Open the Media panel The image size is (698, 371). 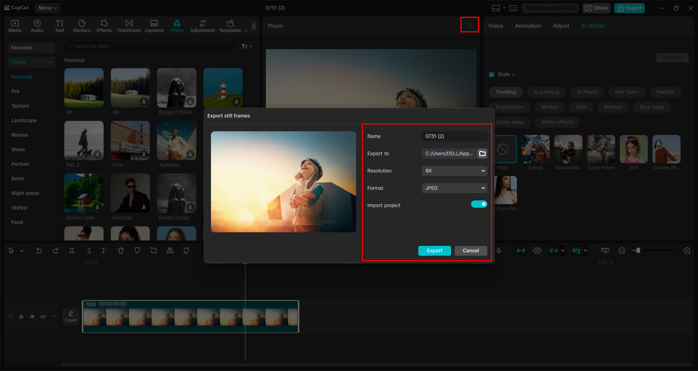pyautogui.click(x=15, y=25)
